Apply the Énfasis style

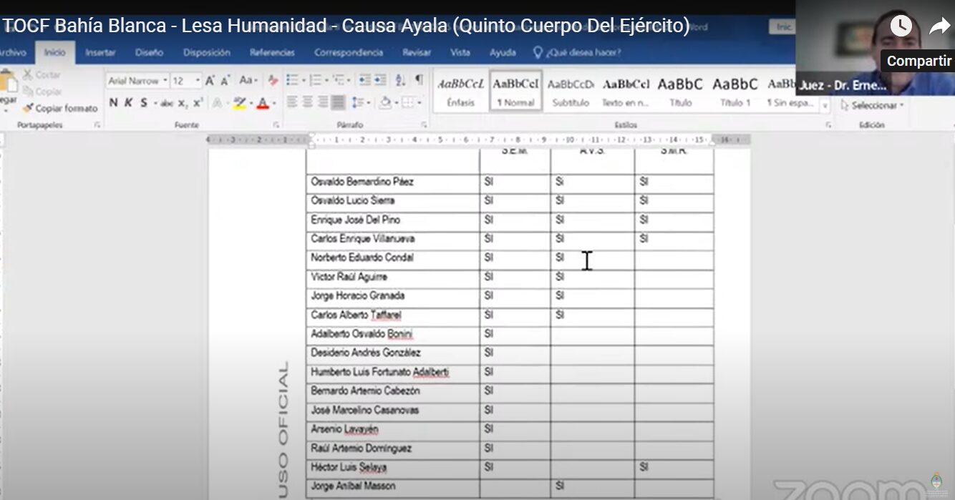click(460, 91)
